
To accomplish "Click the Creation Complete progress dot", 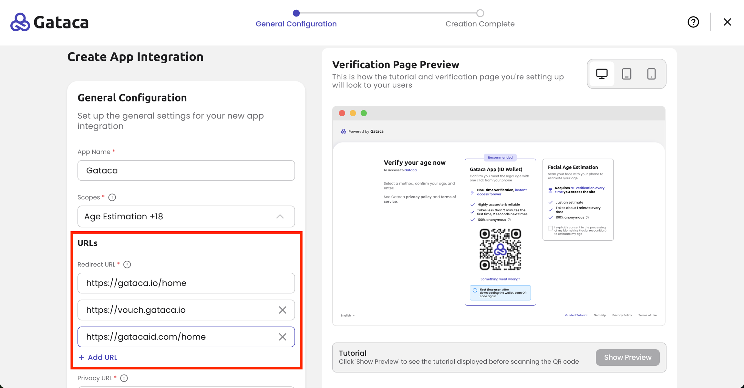I will click(x=480, y=13).
